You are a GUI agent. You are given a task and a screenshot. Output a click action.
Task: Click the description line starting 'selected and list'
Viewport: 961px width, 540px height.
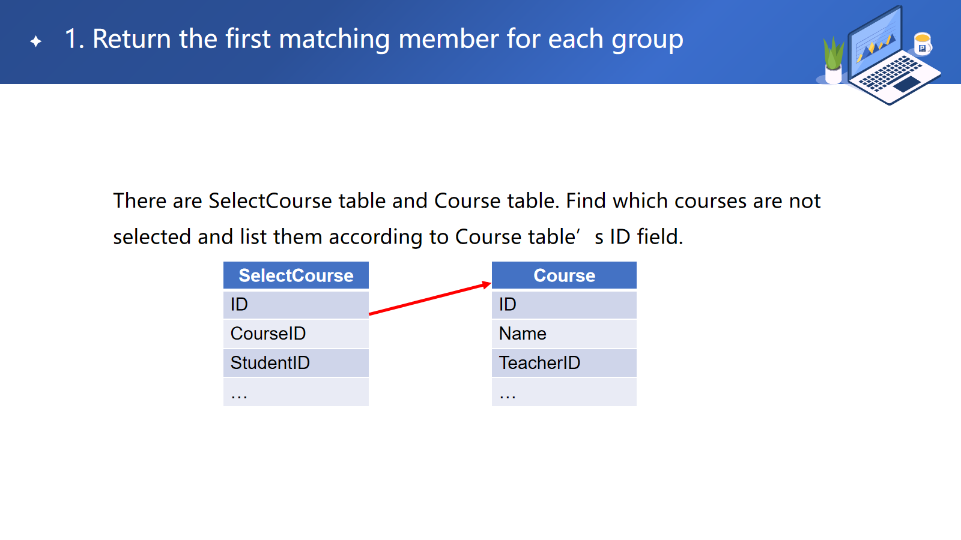click(x=398, y=237)
